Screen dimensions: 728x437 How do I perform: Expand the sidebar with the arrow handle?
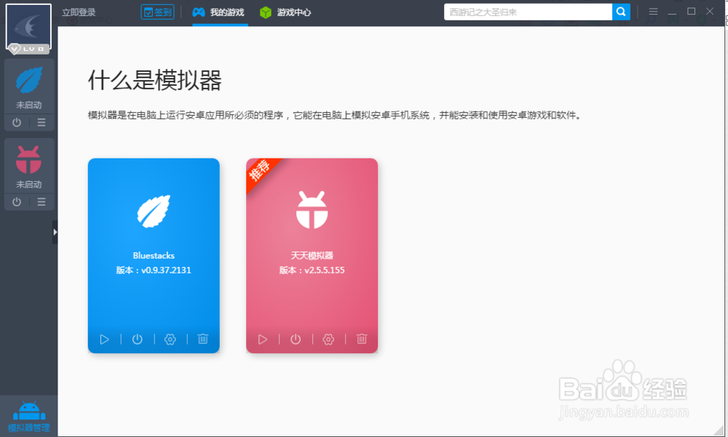(x=55, y=232)
